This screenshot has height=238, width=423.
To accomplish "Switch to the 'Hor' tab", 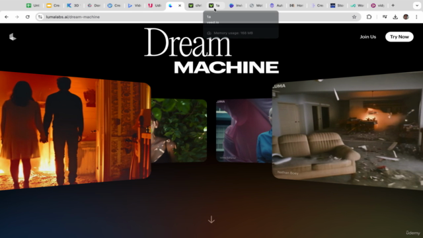I will point(297,5).
